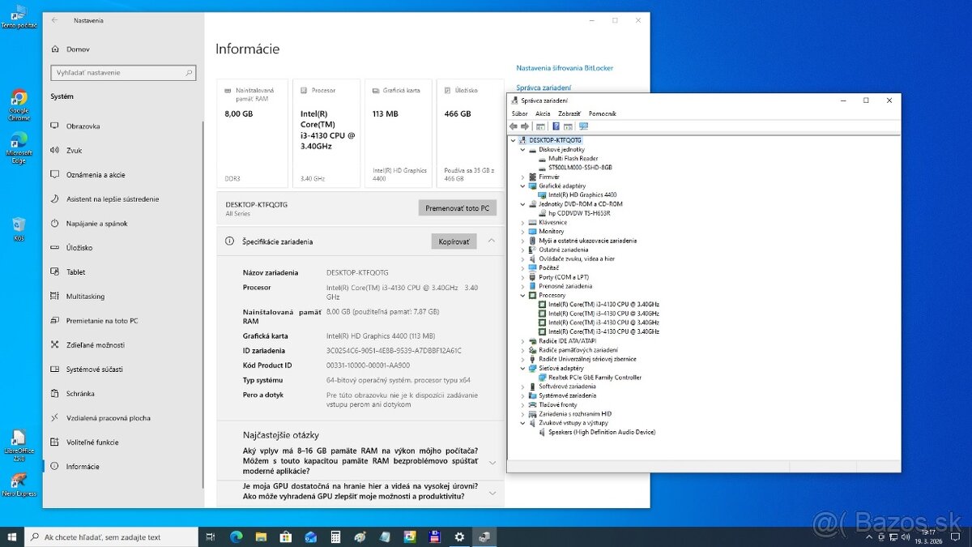Expand the RAM memory question dropdown

[x=492, y=462]
